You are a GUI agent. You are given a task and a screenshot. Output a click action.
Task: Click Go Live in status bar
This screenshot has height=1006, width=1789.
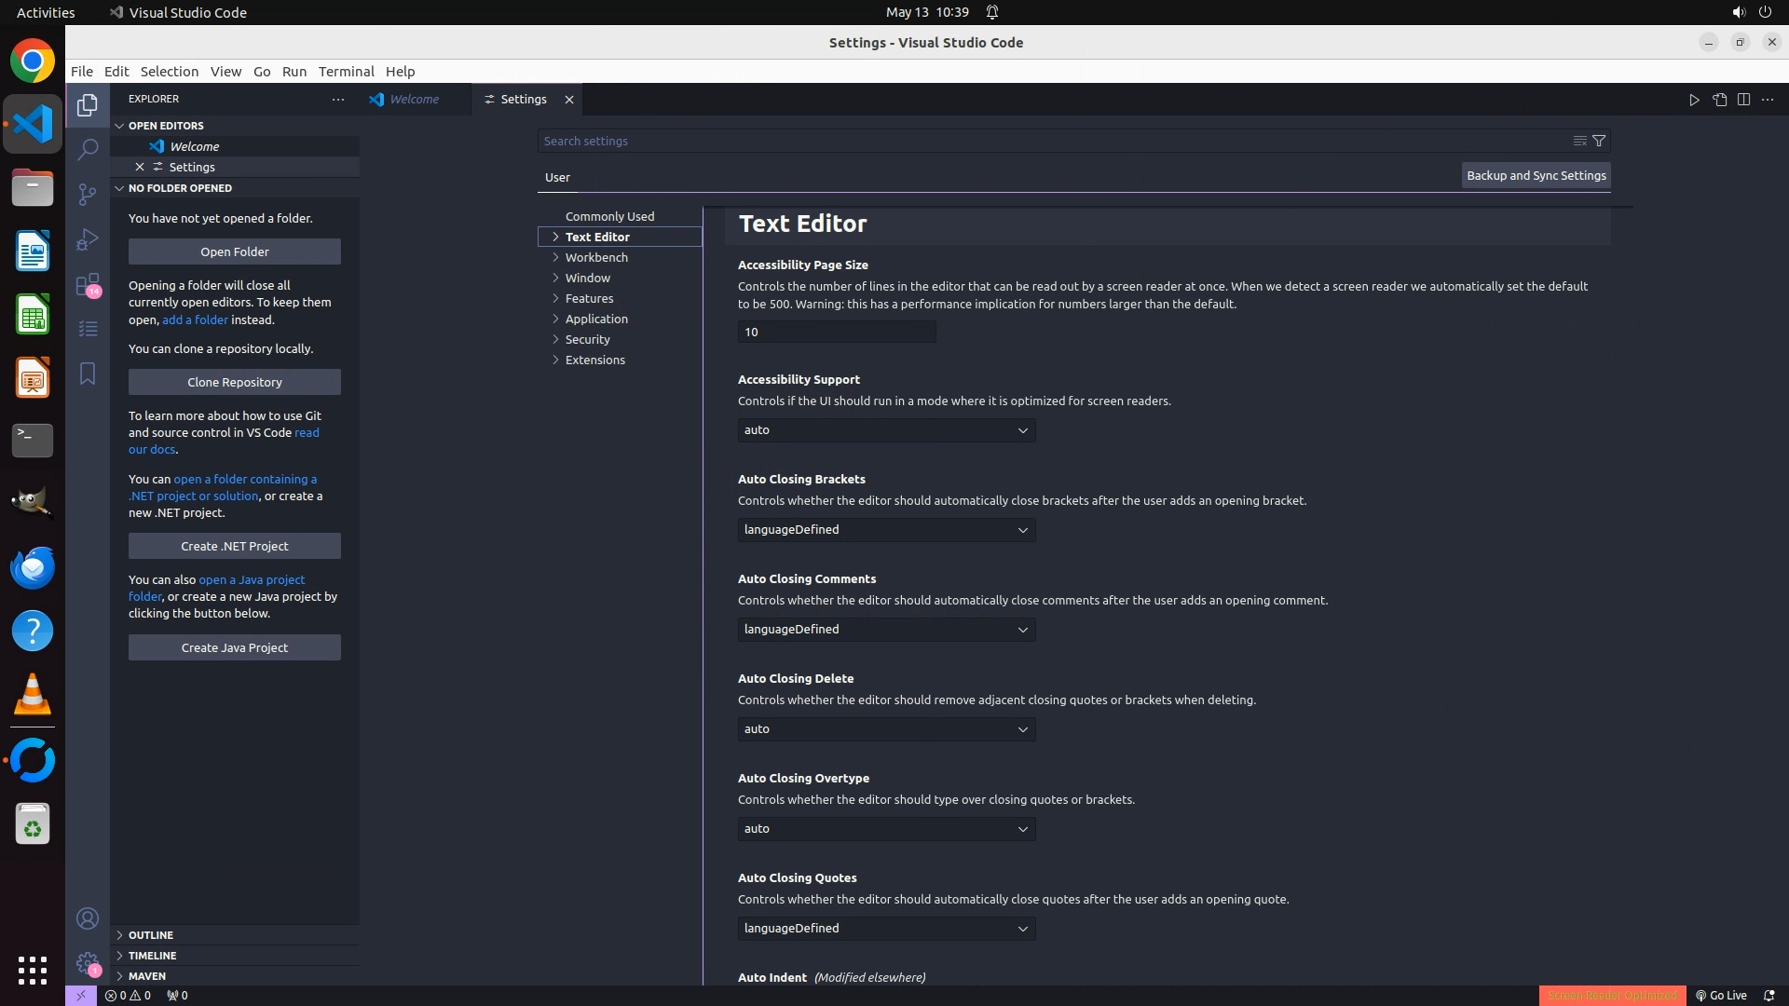(x=1721, y=995)
